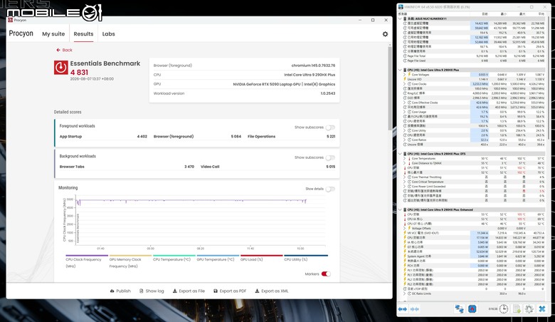
Task: Click Export as PDF button
Action: [x=230, y=291]
